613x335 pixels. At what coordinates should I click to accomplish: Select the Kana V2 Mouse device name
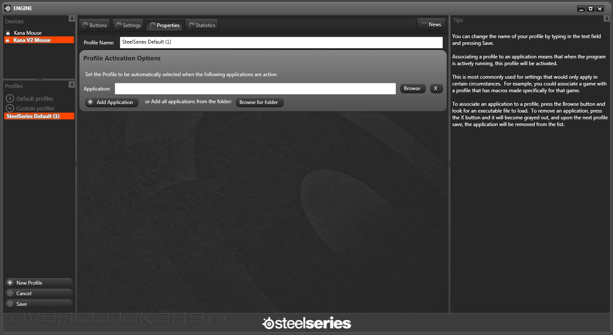click(32, 40)
